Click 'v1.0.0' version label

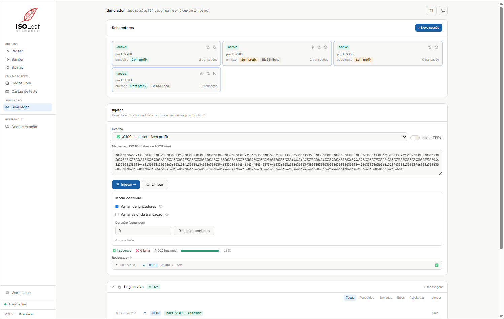8,314
